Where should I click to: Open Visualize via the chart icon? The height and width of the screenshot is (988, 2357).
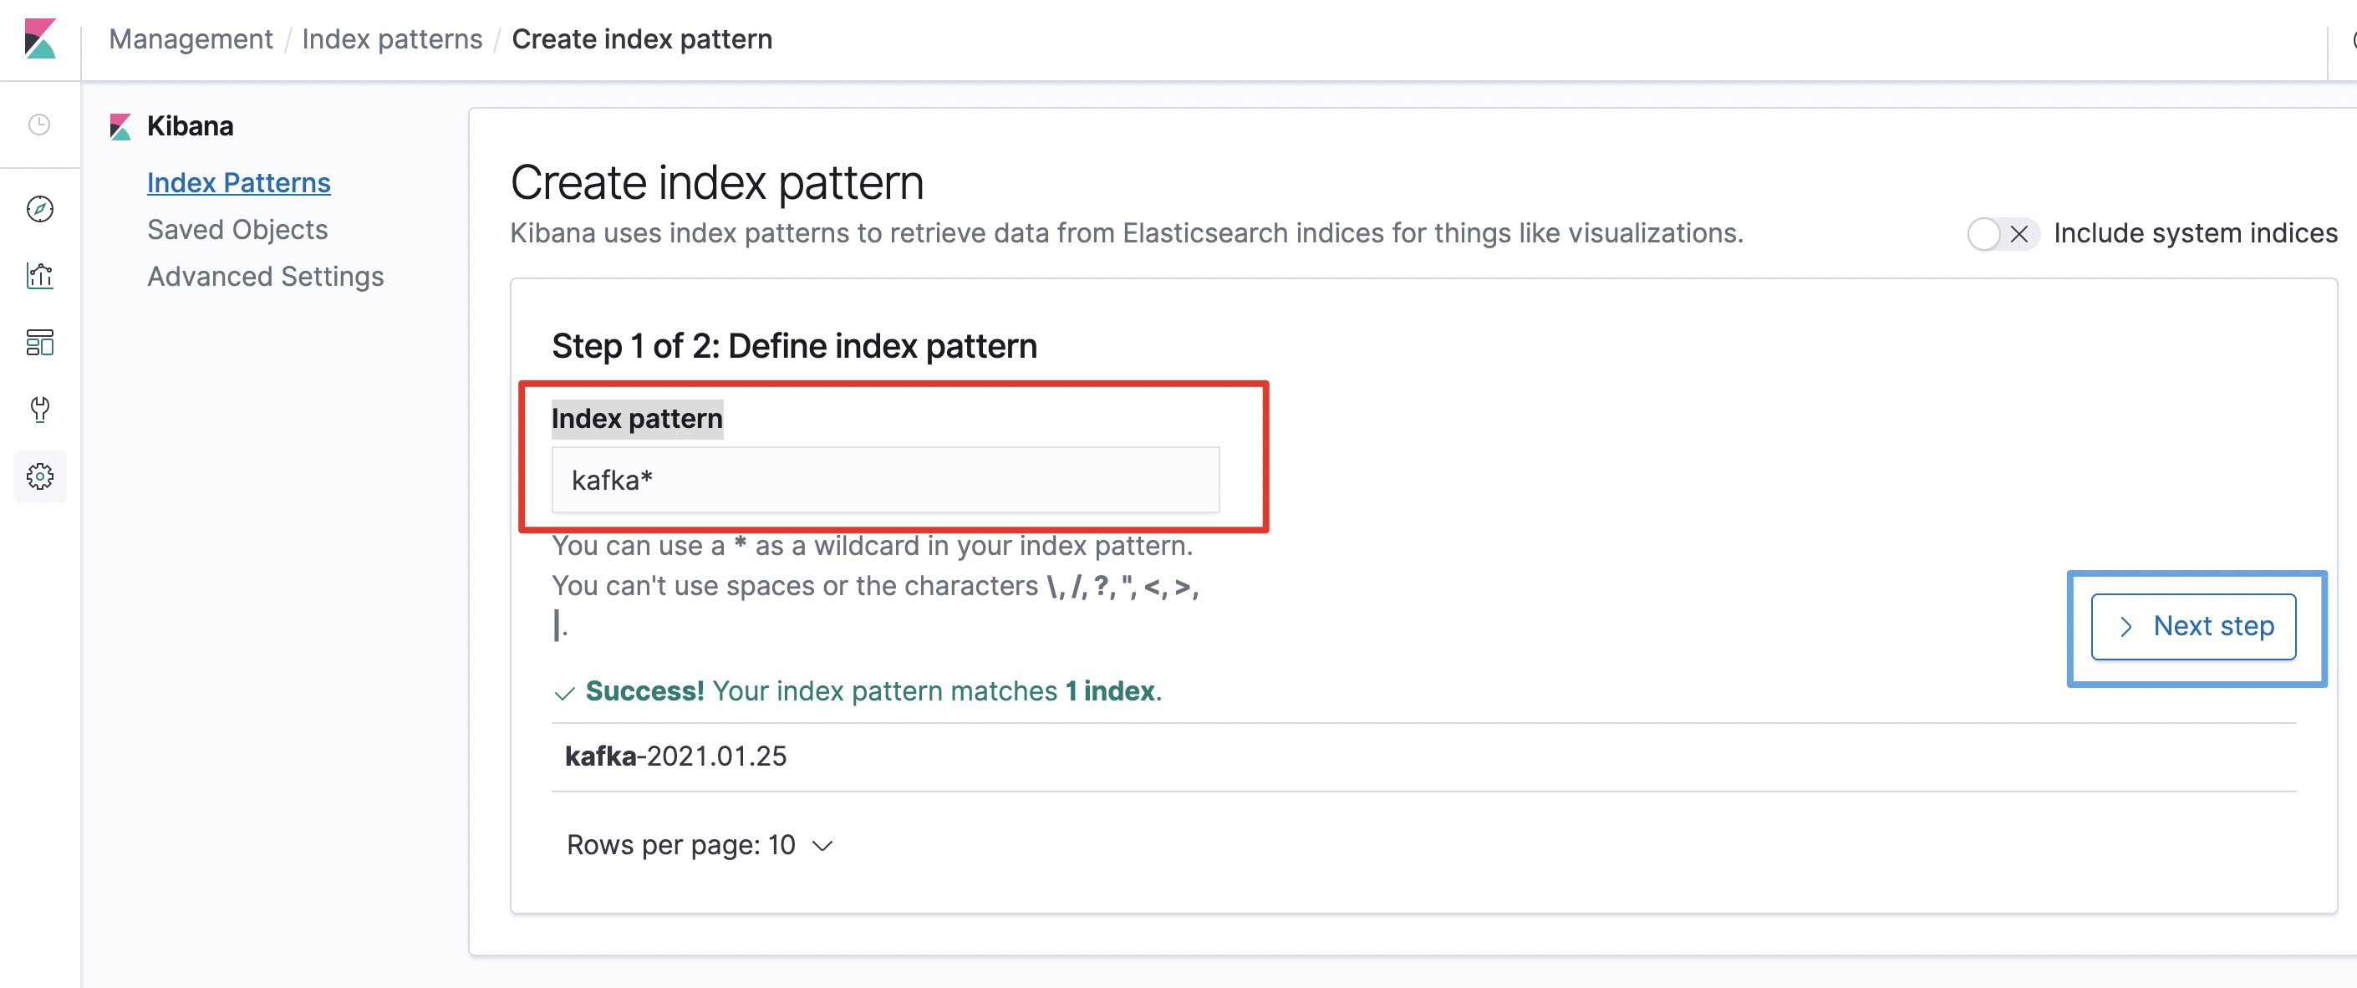[x=39, y=275]
